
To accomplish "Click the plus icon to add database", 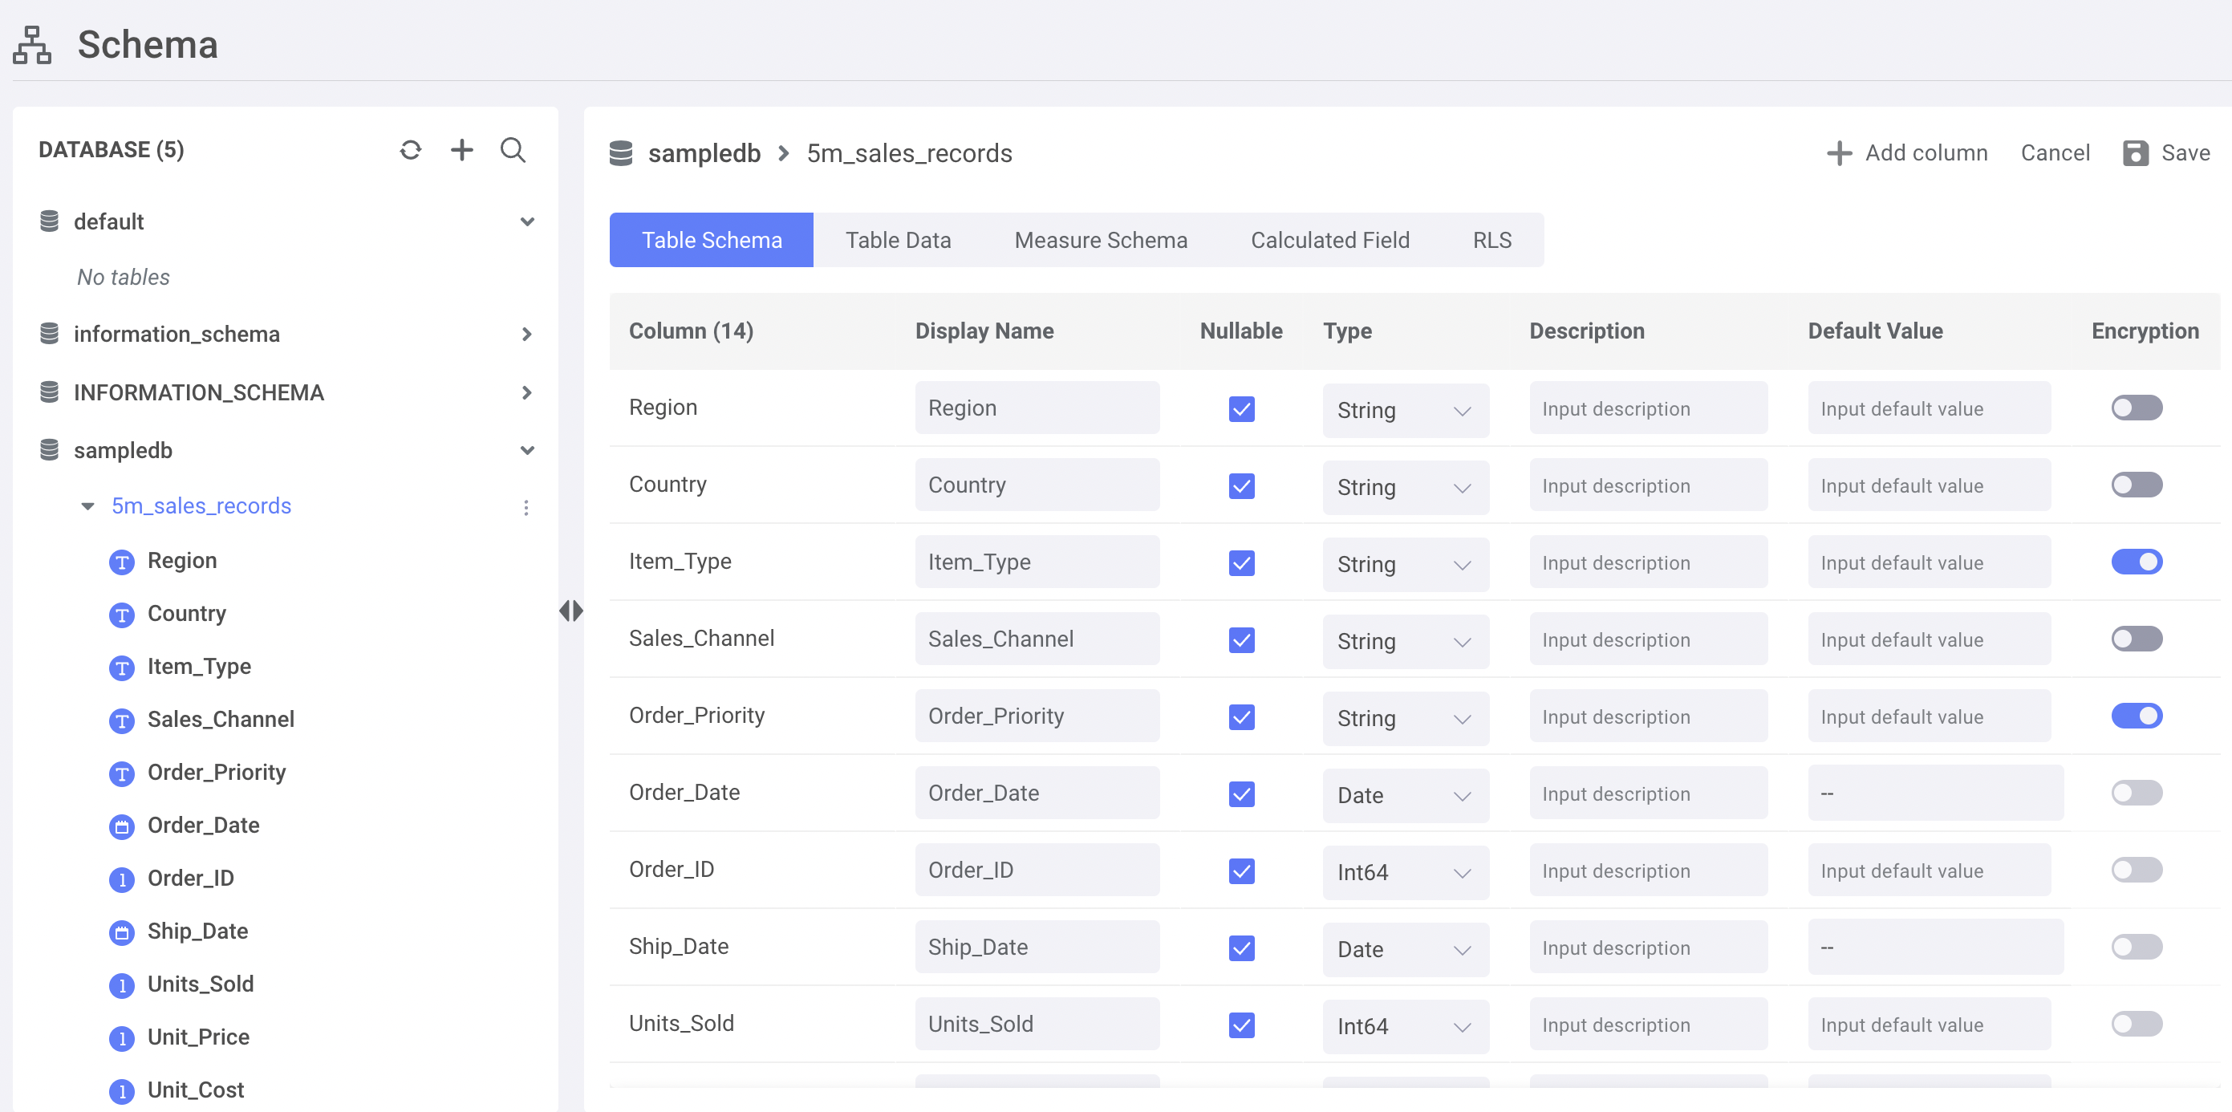I will [462, 150].
